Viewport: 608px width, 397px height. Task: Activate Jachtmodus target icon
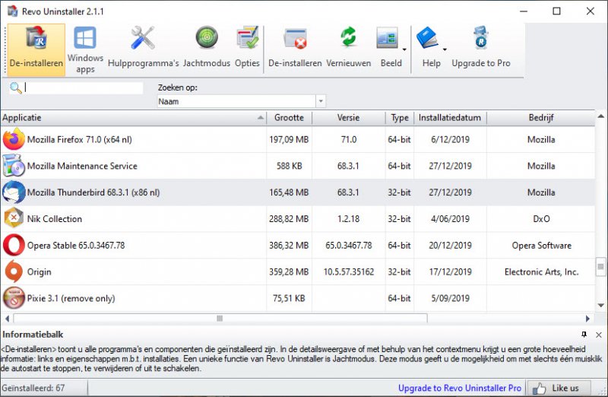[x=206, y=47]
